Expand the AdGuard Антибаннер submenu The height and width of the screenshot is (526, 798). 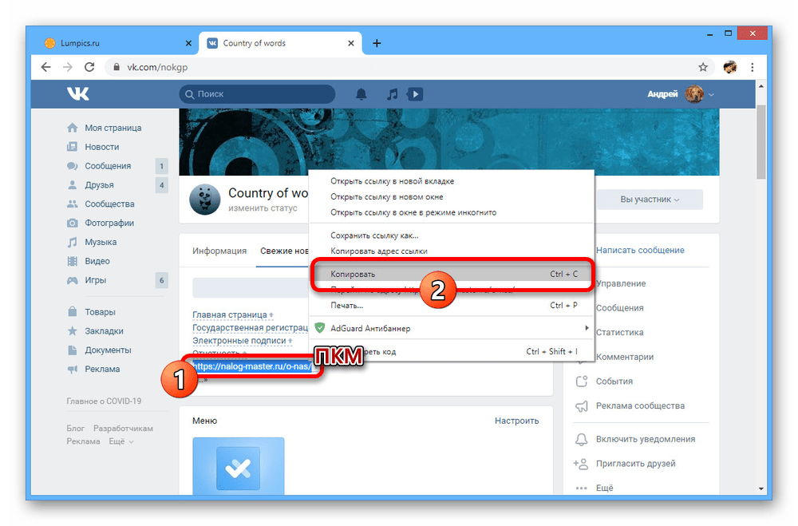tap(451, 328)
